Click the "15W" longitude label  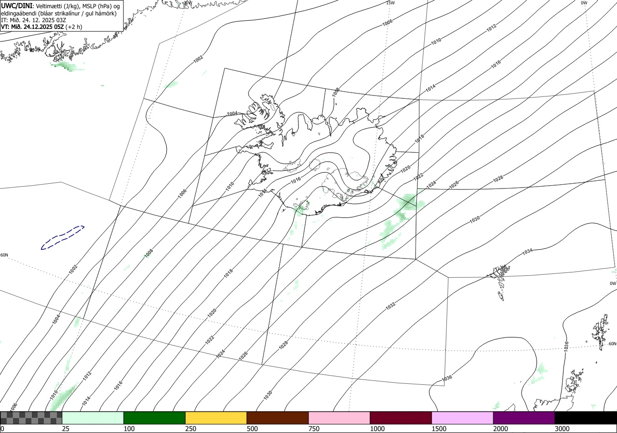point(390,2)
